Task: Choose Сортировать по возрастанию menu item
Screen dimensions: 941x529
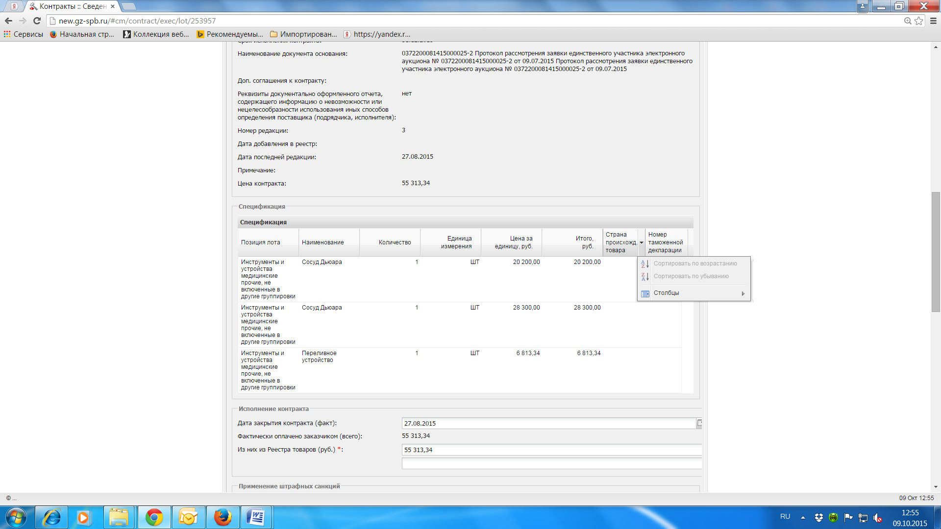Action: (x=694, y=264)
